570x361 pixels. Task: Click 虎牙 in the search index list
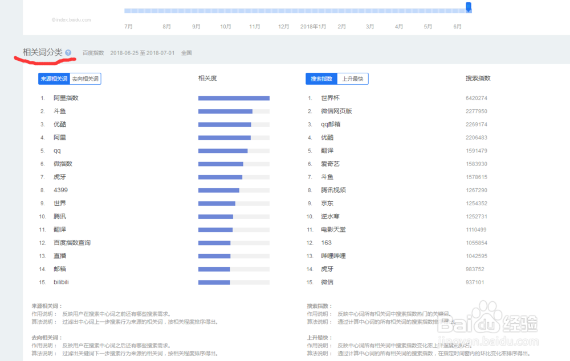[x=327, y=269]
